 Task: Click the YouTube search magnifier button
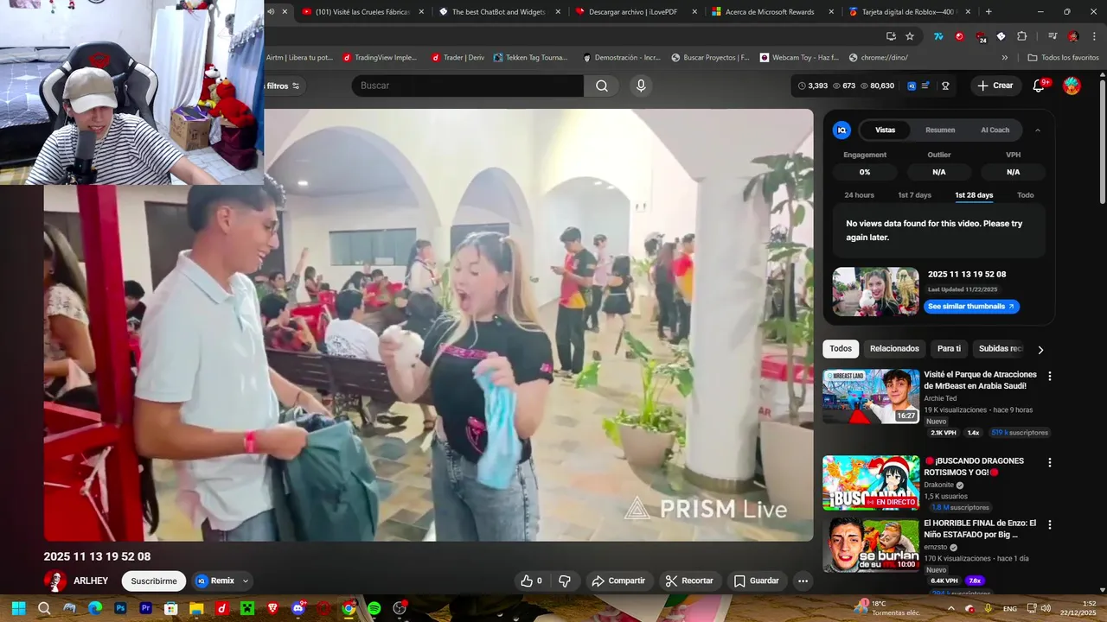[x=602, y=86]
